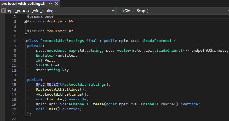Click the closing '};' on line 21
Image resolution: width=229 pixels, height=121 pixels.
coord(29,114)
